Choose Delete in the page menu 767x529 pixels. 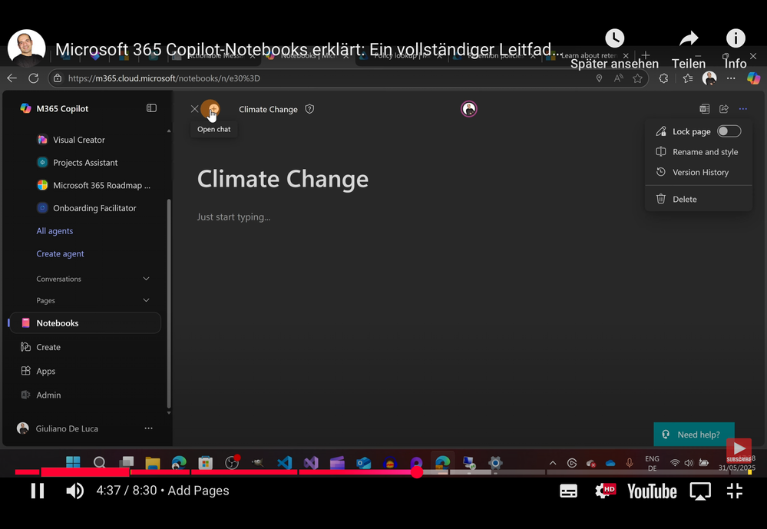(x=698, y=199)
